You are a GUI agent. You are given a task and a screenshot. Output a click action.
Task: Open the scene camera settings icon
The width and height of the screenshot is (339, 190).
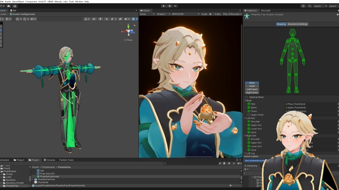click(x=126, y=19)
